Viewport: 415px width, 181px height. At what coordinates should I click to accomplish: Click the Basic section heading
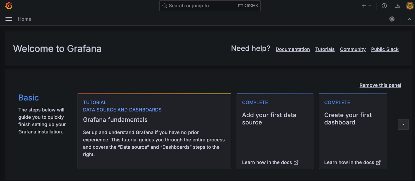(x=29, y=97)
